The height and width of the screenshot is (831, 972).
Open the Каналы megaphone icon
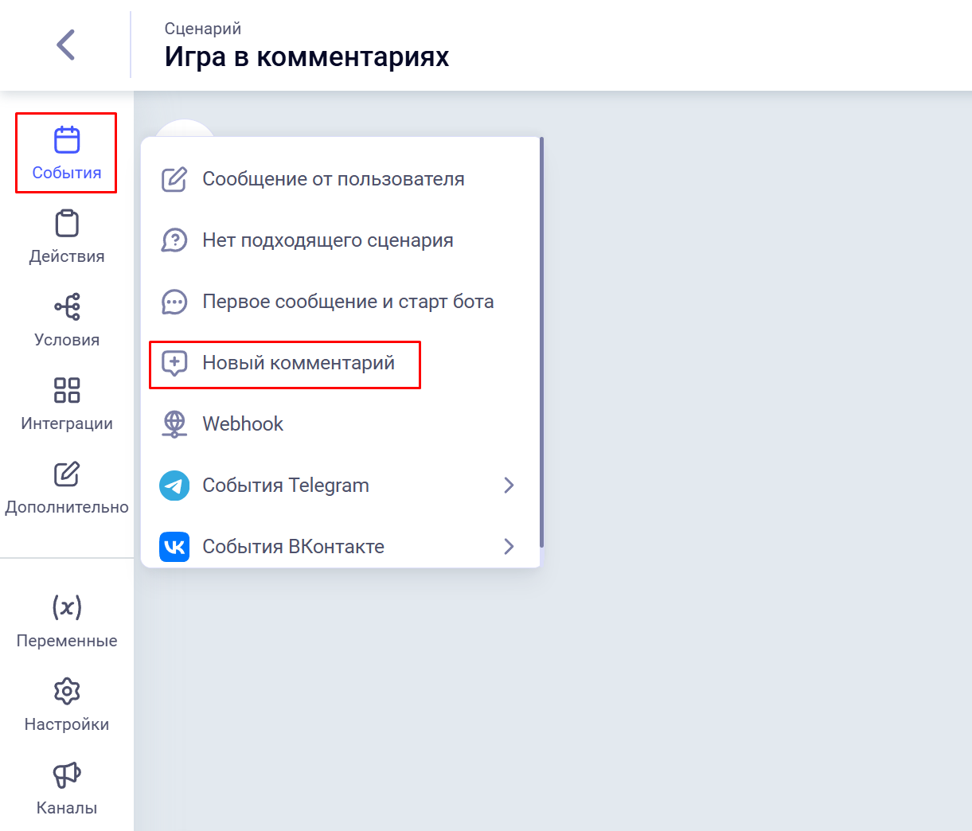click(67, 774)
